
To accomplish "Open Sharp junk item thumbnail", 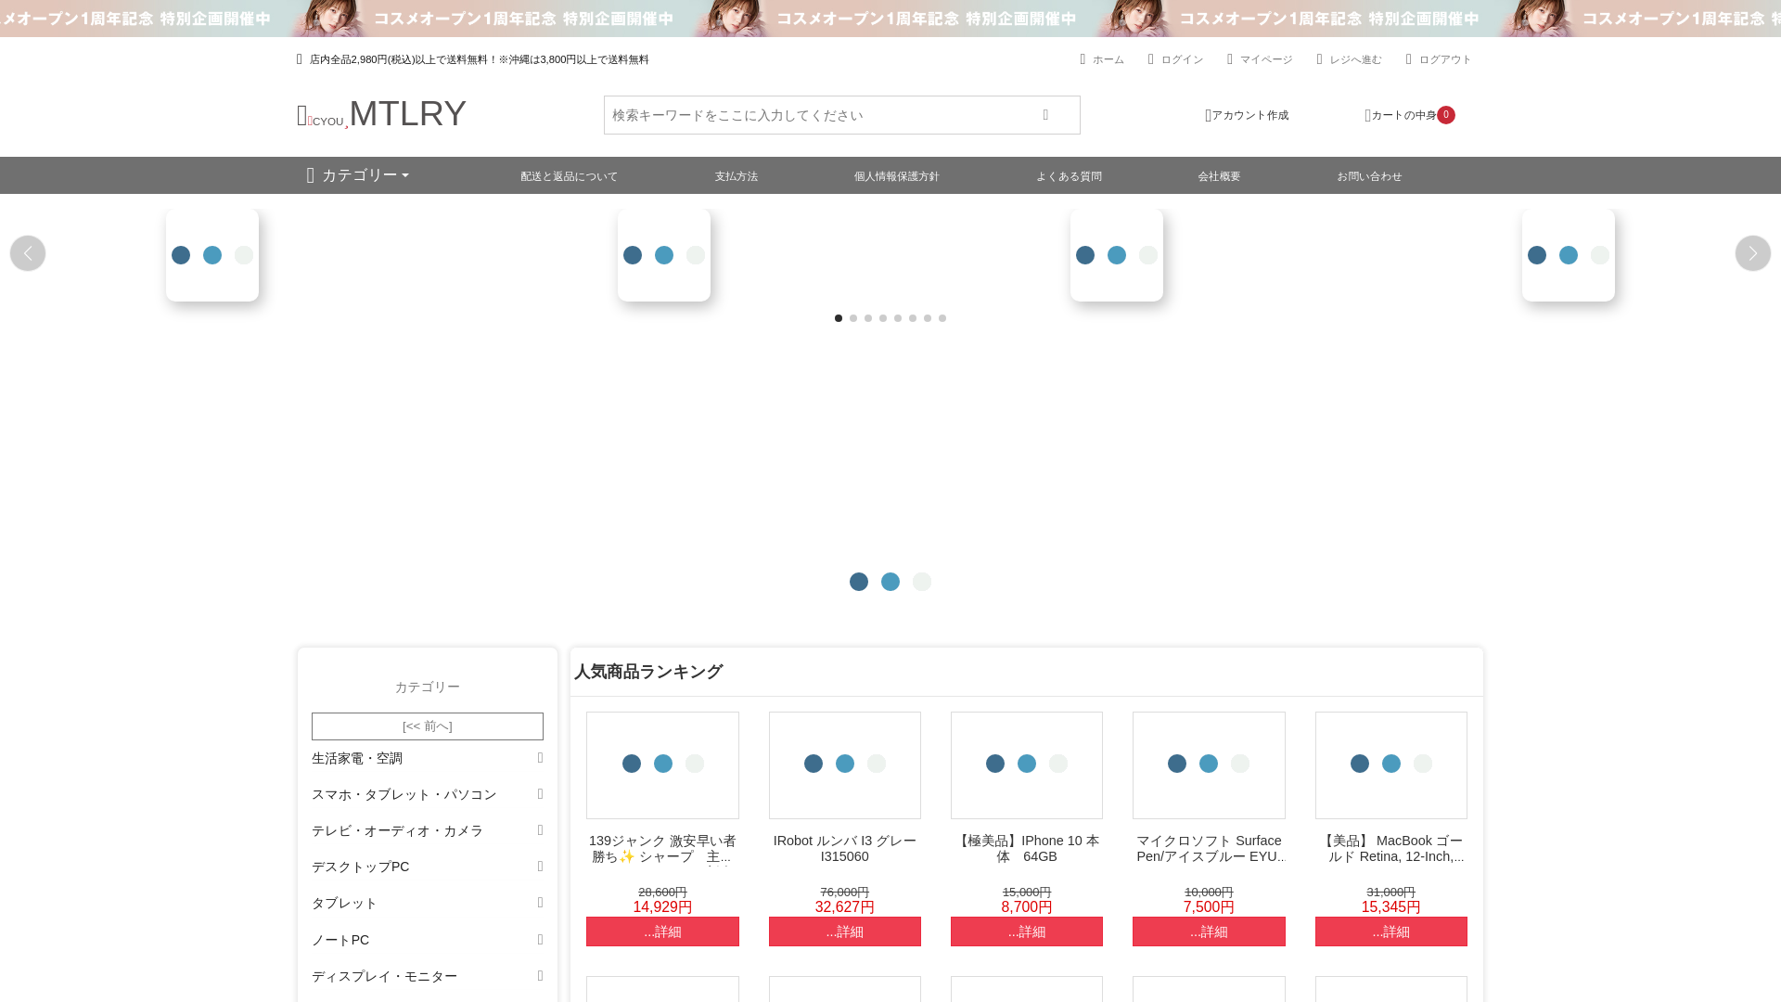I will [x=662, y=765].
